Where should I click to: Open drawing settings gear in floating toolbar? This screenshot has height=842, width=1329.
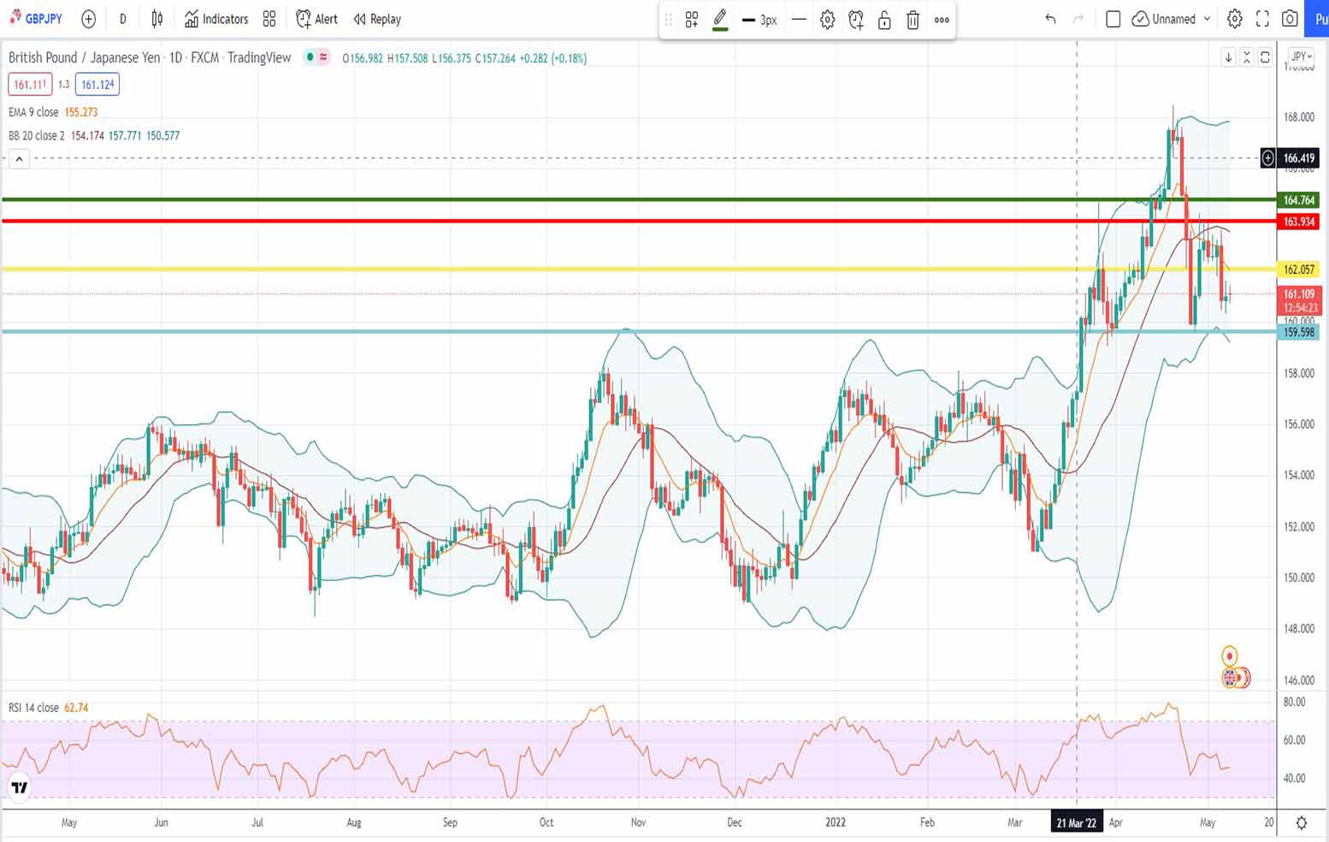(x=827, y=20)
